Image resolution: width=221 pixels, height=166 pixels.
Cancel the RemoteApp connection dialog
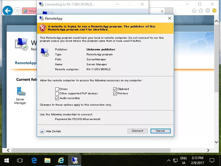pos(161,131)
